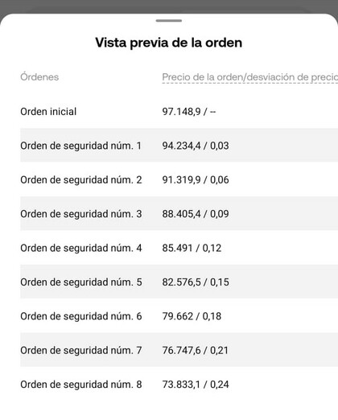
Task: Open the 'Precio de la orden/desviación' header tooltip
Action: point(250,77)
